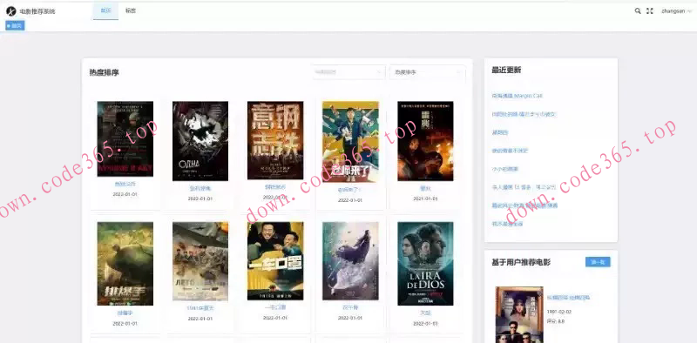Open the dancer movie poster
Screen dimensions: 697x343
click(x=350, y=261)
